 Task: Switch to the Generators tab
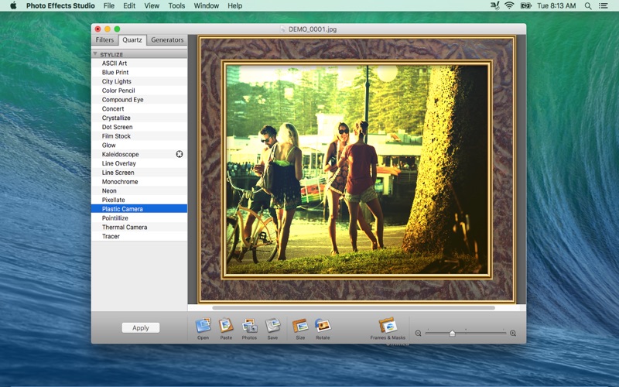(x=167, y=39)
